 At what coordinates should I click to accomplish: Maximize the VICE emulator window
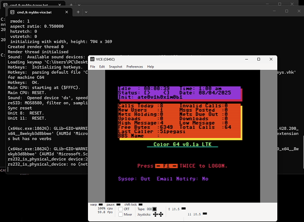coord(259,59)
